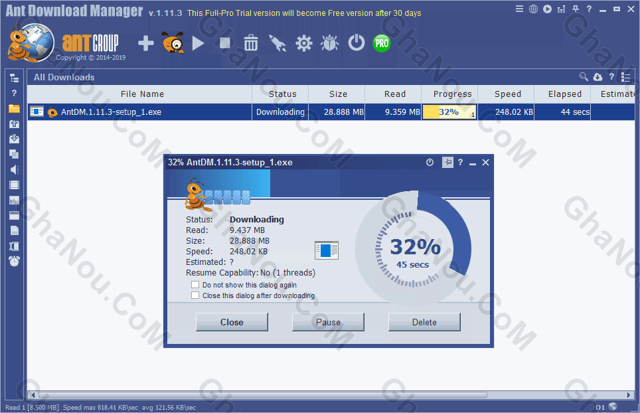Open the scheduler alarm clock icon
Image resolution: width=640 pixels, height=413 pixels.
[x=15, y=261]
